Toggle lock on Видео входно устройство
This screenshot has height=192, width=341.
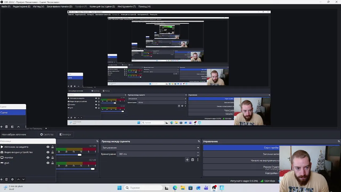point(52,152)
